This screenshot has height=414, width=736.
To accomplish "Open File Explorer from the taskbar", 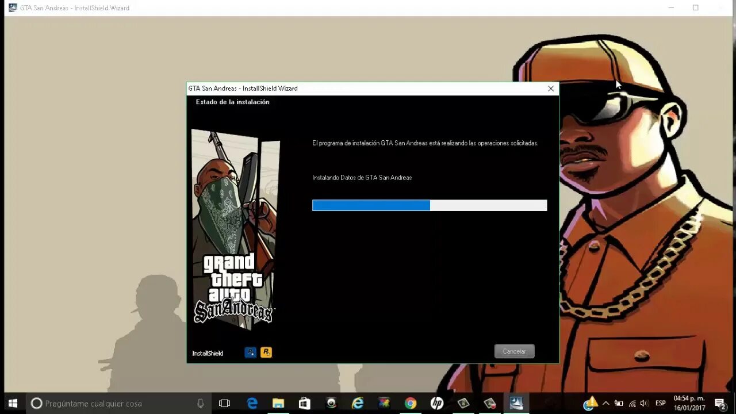I will tap(278, 403).
